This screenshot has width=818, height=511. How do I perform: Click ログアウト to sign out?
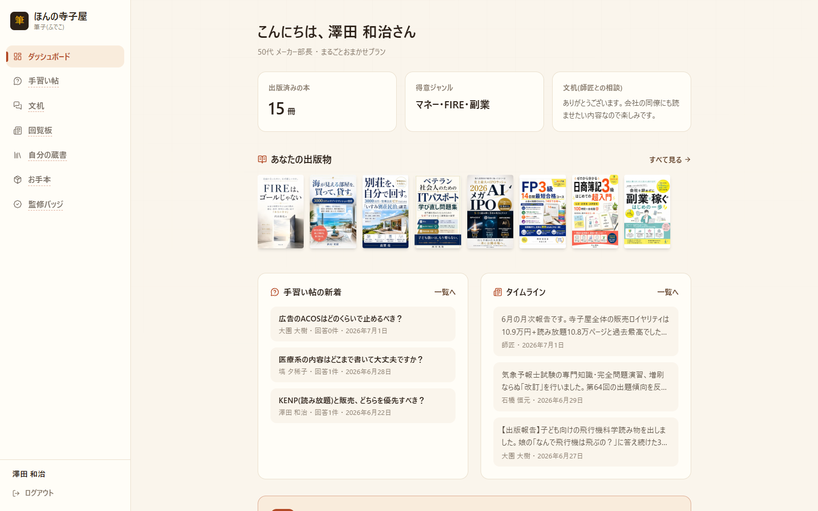(x=33, y=493)
